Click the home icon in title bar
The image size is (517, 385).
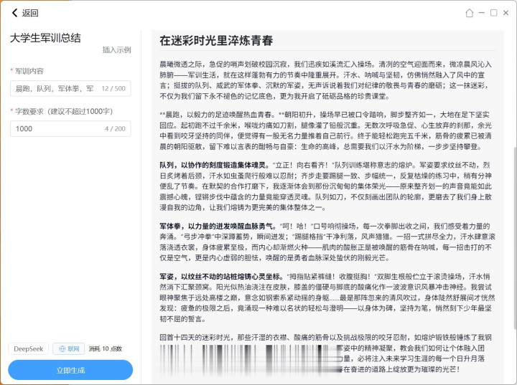[470, 13]
